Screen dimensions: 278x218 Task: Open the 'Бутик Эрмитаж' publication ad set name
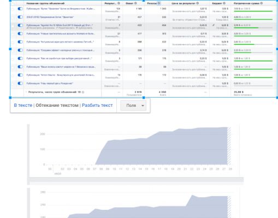[x=61, y=9]
